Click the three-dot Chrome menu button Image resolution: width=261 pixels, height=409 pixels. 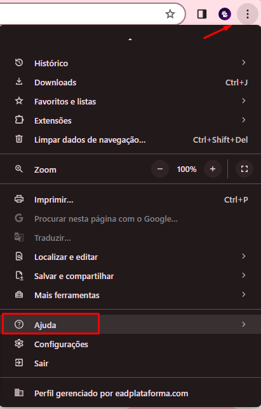tap(247, 14)
